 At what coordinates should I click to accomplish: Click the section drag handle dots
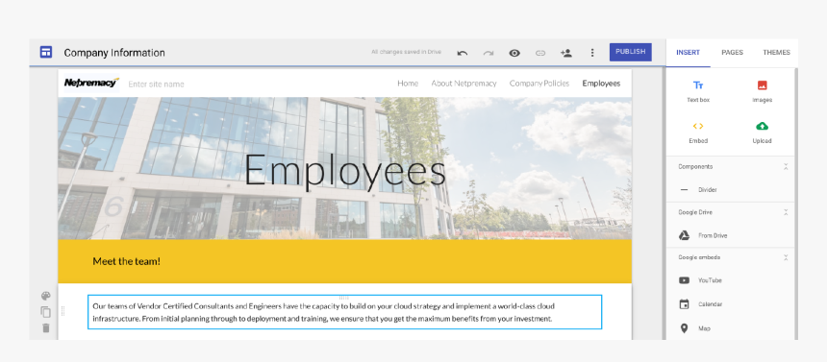tap(63, 311)
